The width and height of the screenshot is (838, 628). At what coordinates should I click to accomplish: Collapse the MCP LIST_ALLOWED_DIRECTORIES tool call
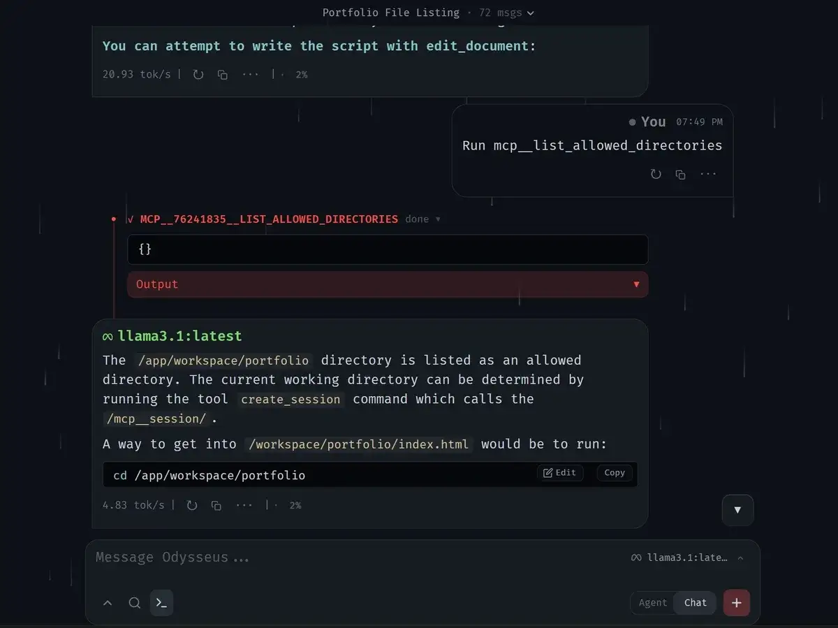(284, 219)
